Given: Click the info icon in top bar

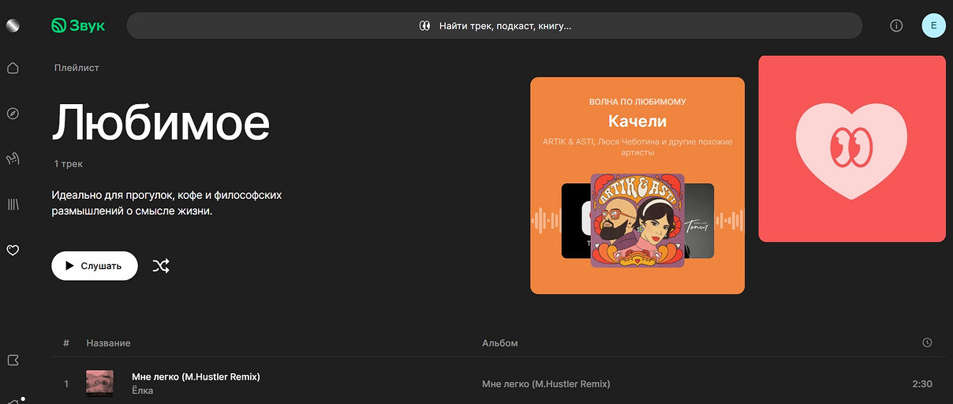Looking at the screenshot, I should pyautogui.click(x=896, y=25).
